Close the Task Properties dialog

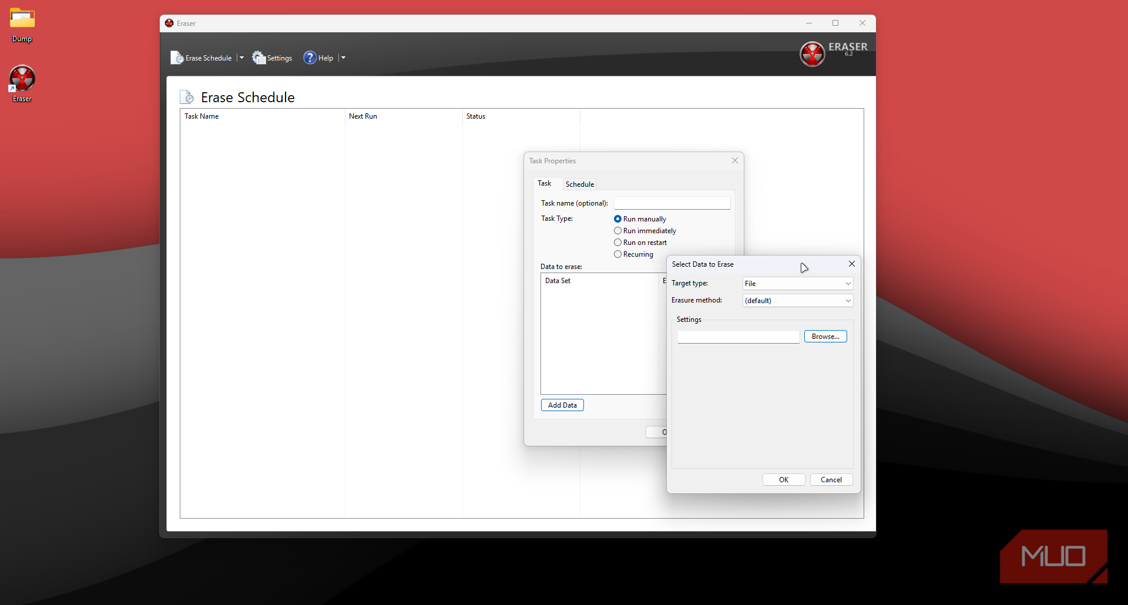click(x=735, y=160)
